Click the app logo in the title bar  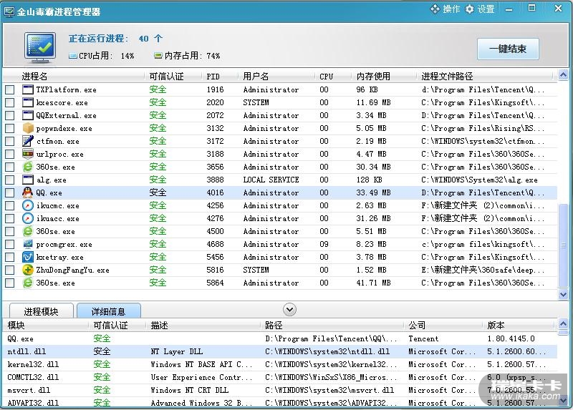(x=9, y=11)
